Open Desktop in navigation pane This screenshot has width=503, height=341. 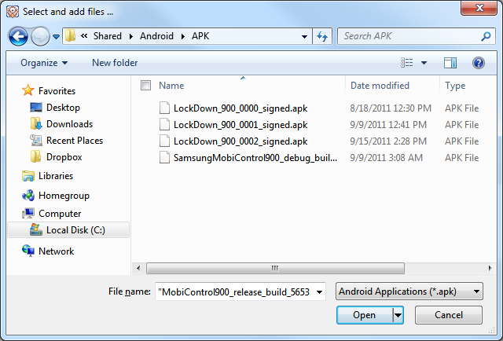pyautogui.click(x=63, y=108)
